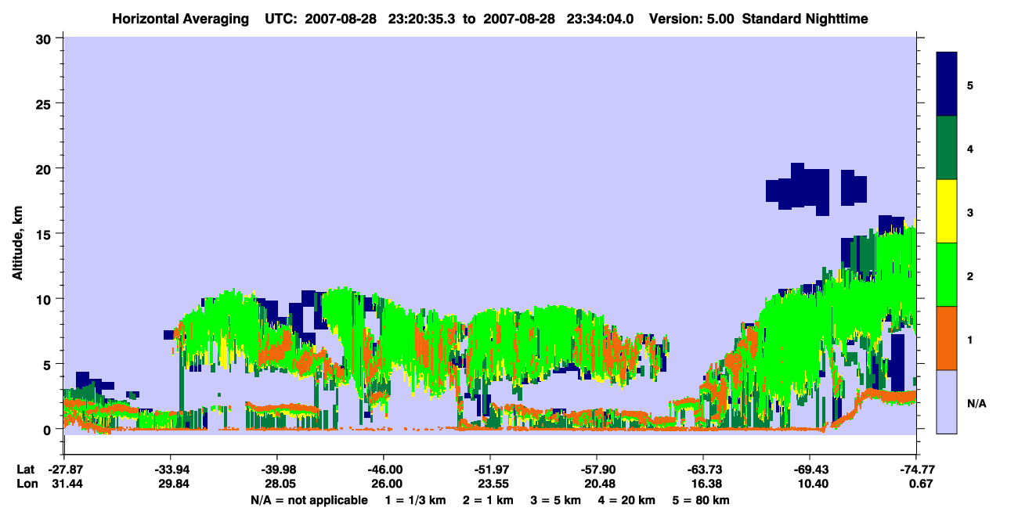Click the 'N/A = not applicable' legend note
The width and height of the screenshot is (1018, 522).
tap(309, 500)
